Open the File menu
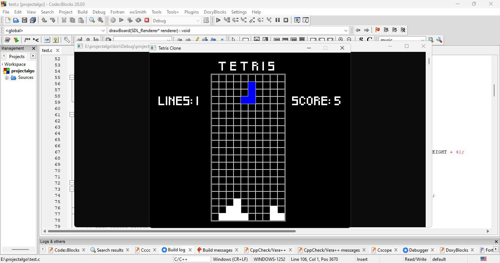 point(6,12)
